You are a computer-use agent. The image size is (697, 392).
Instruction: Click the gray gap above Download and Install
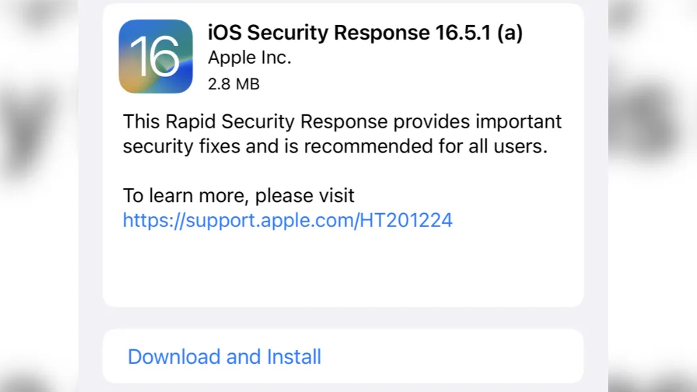(342, 318)
